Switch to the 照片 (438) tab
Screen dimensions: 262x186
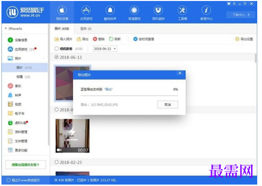click(x=62, y=29)
